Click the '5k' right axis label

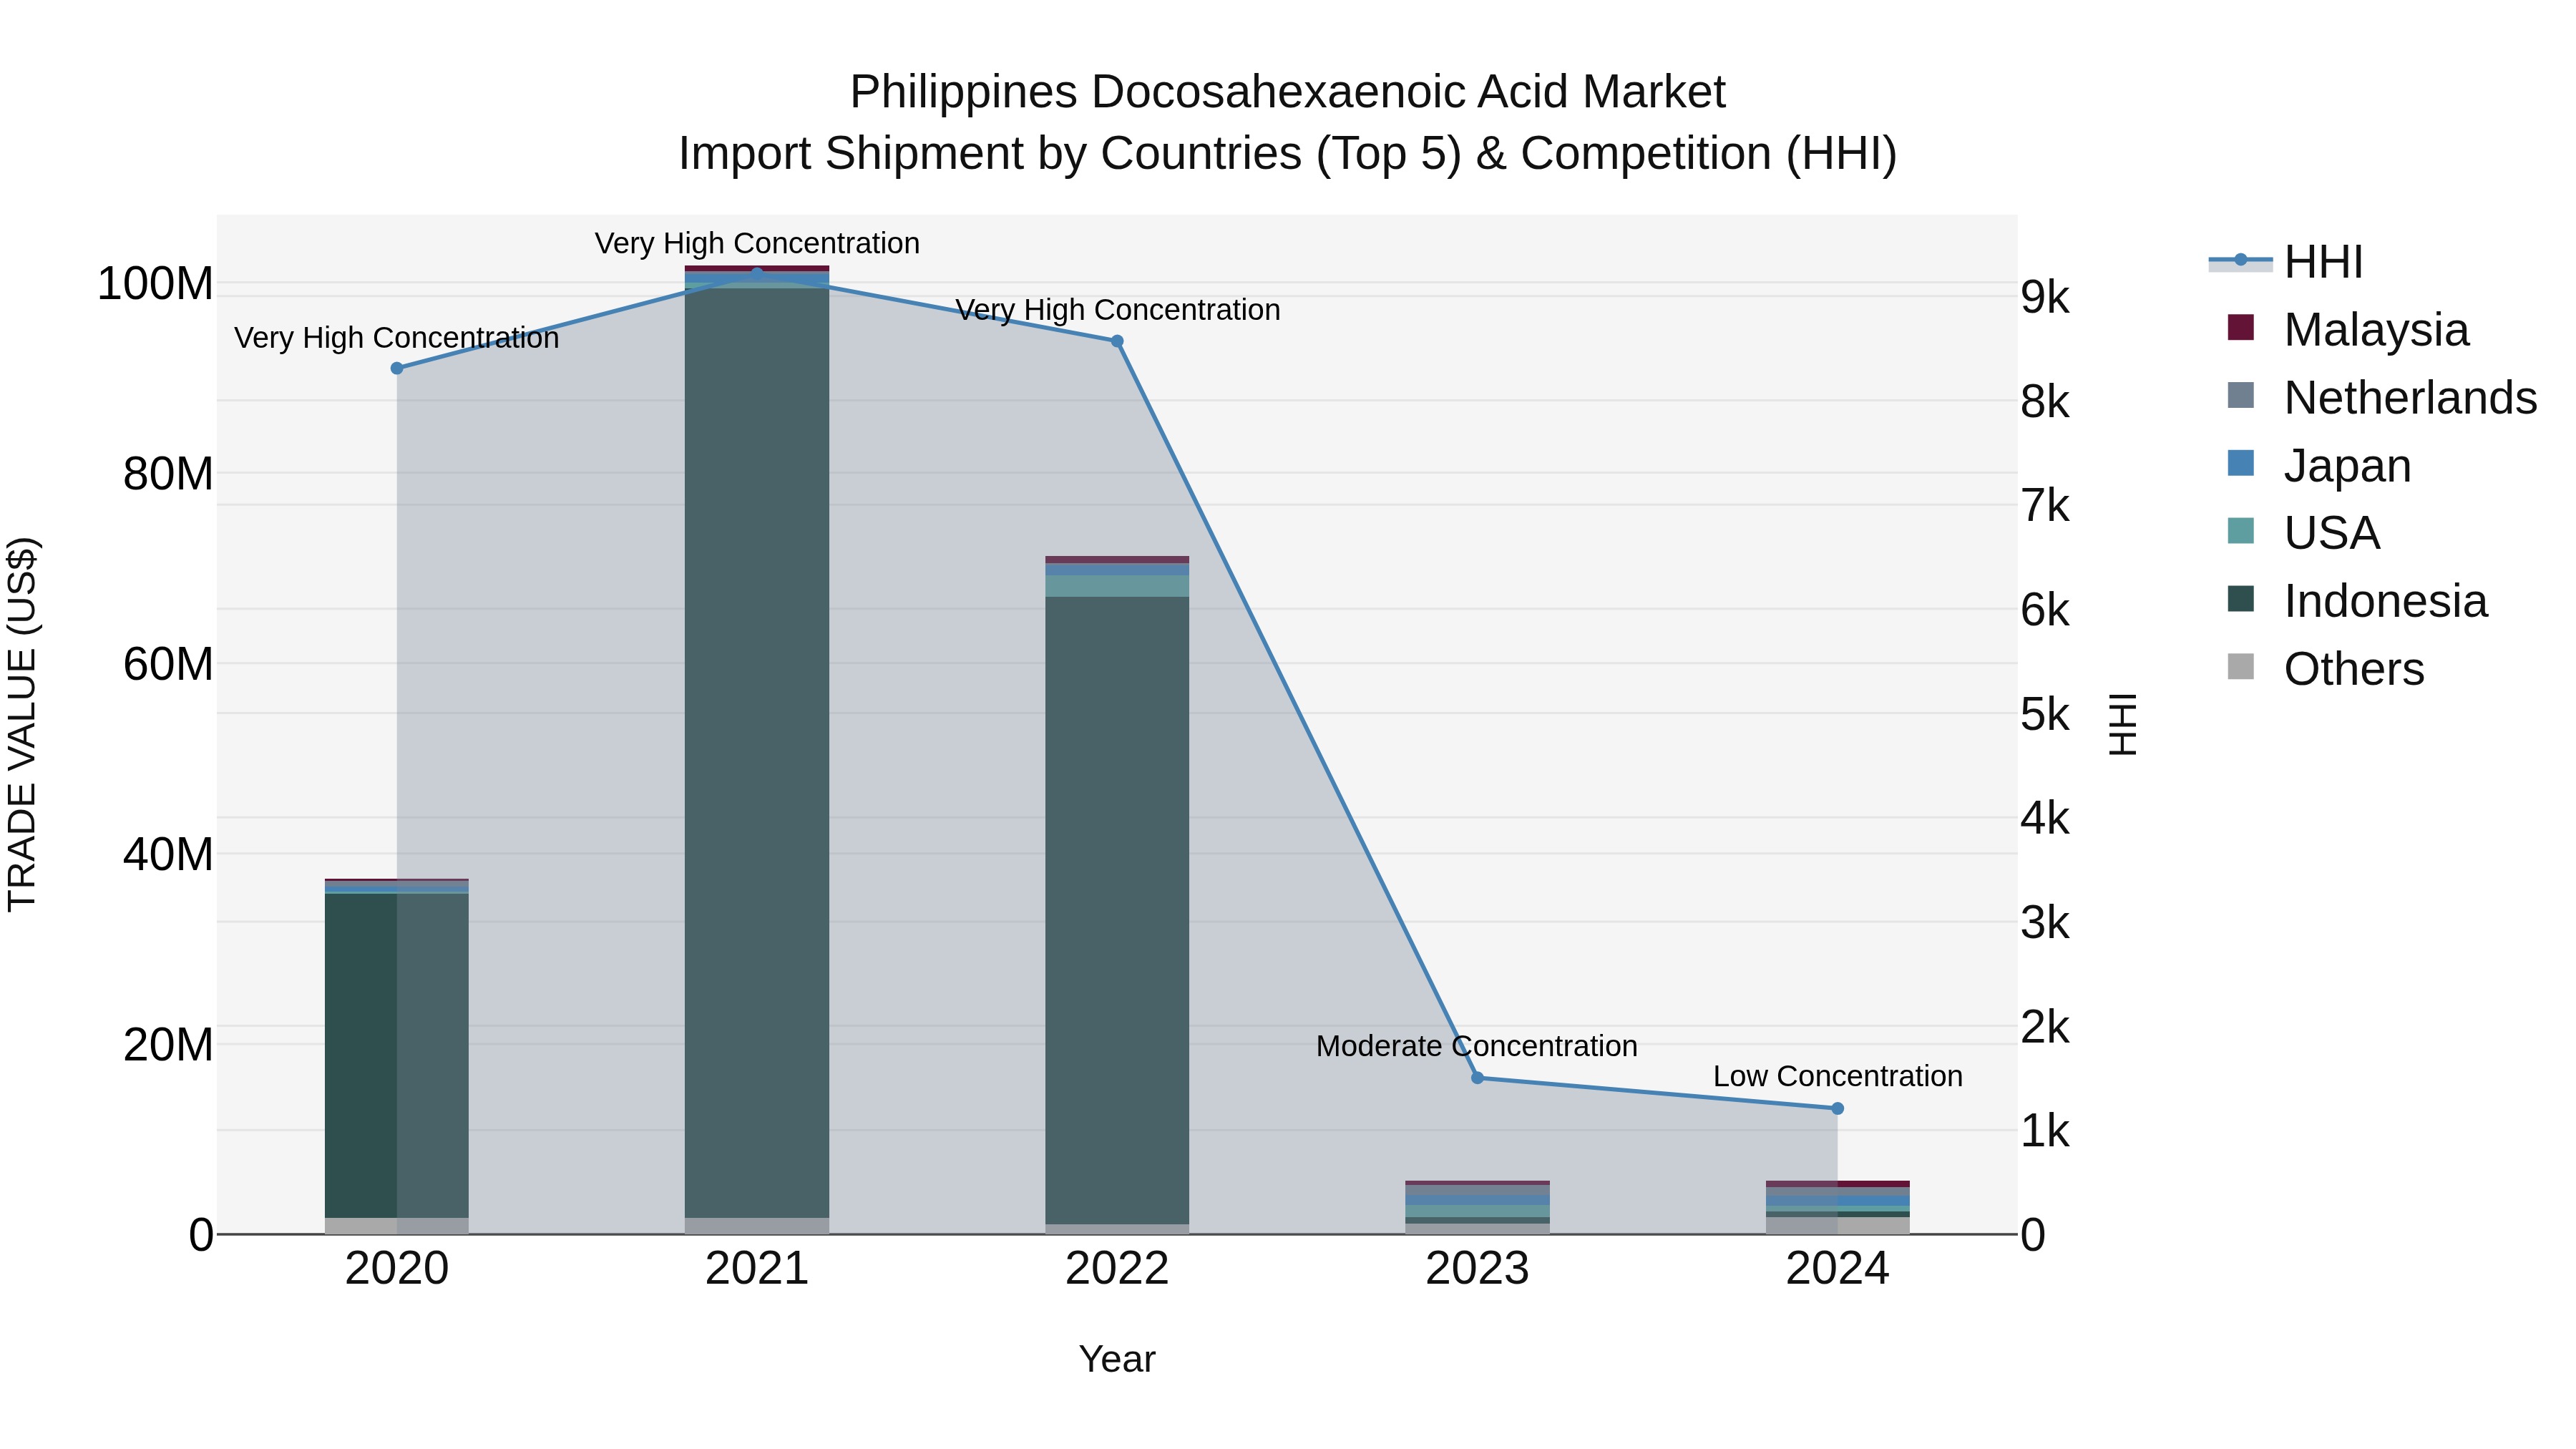pyautogui.click(x=2045, y=714)
